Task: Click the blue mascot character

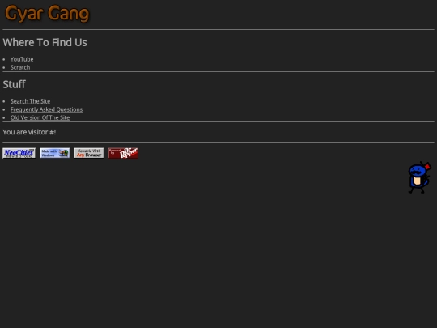Action: click(419, 177)
